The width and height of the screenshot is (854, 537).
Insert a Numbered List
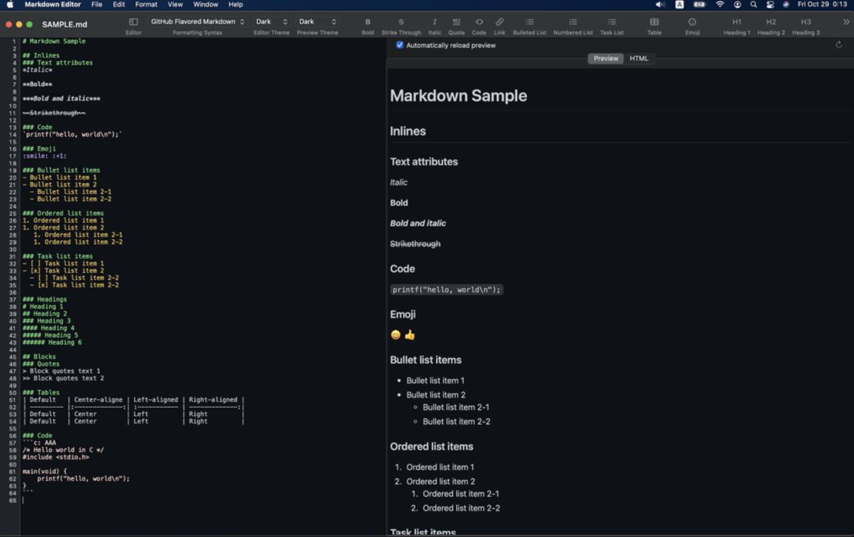pos(573,22)
